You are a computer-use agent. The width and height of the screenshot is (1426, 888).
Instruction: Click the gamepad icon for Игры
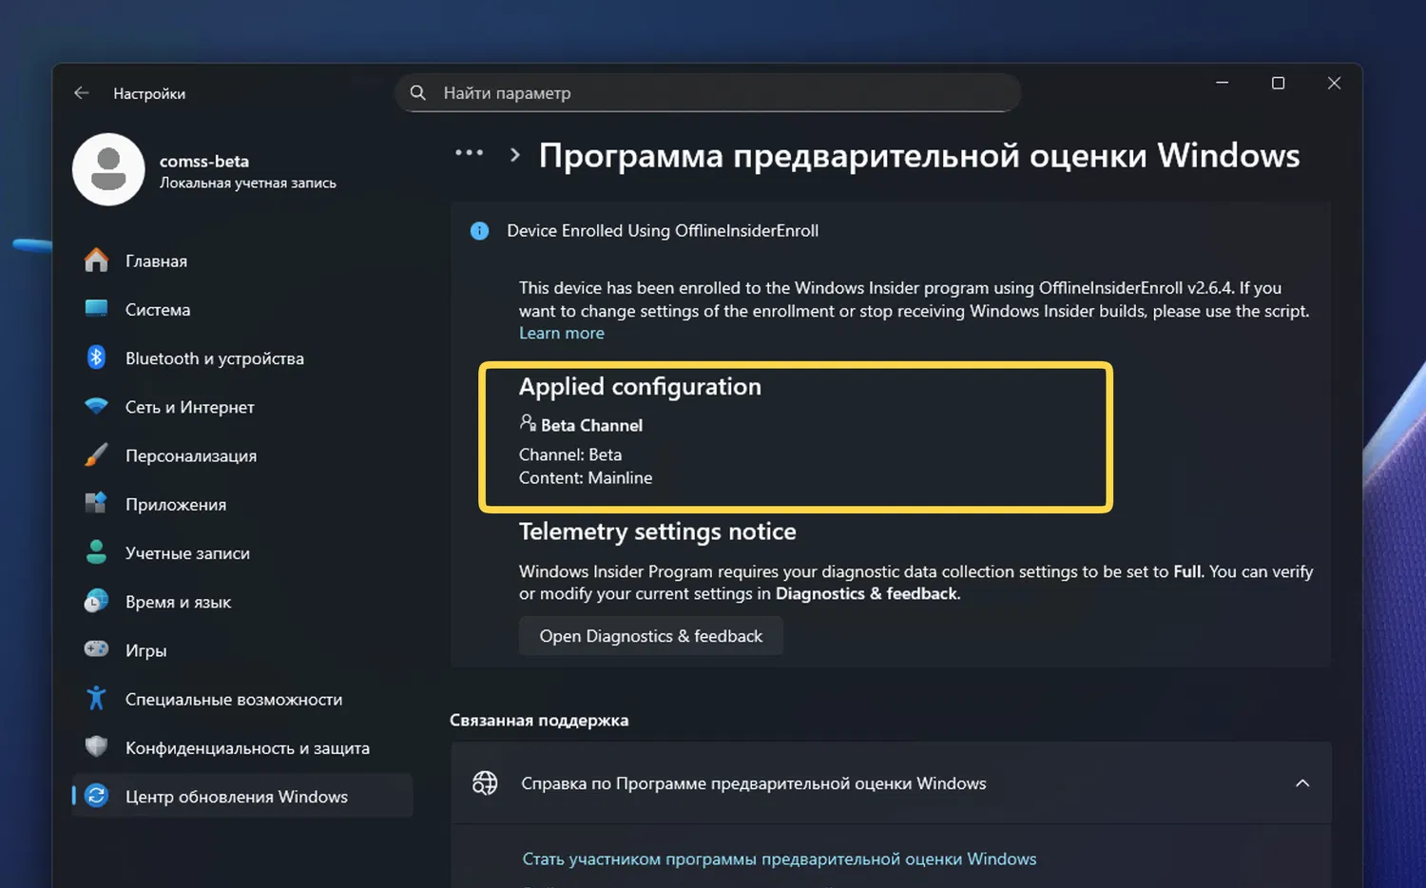(96, 649)
